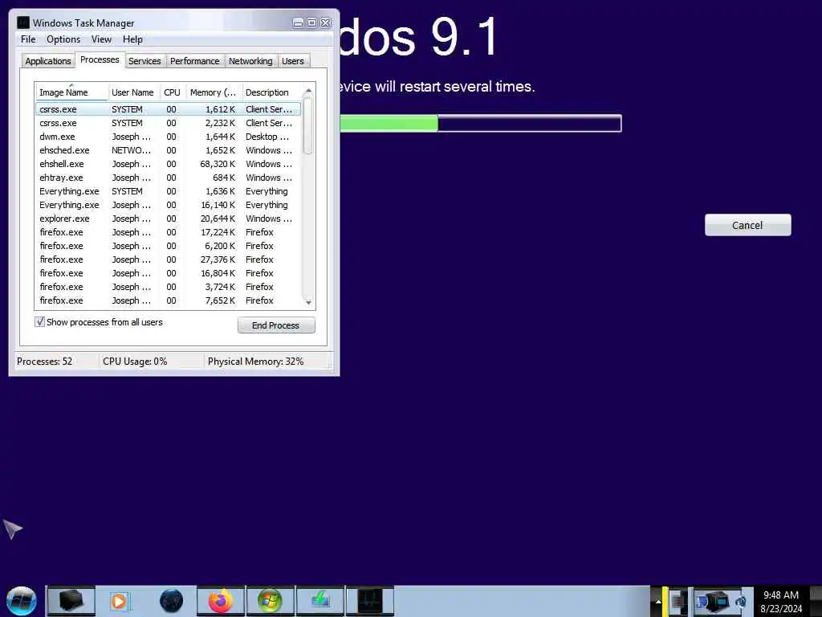Viewport: 822px width, 617px height.
Task: Select the ehsched.exe process
Action: [169, 150]
